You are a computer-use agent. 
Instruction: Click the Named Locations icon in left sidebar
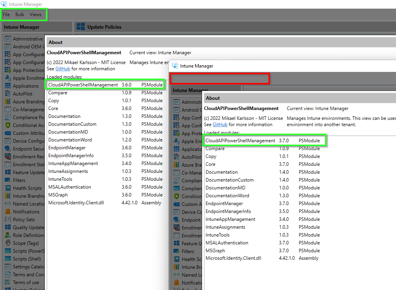point(8,204)
